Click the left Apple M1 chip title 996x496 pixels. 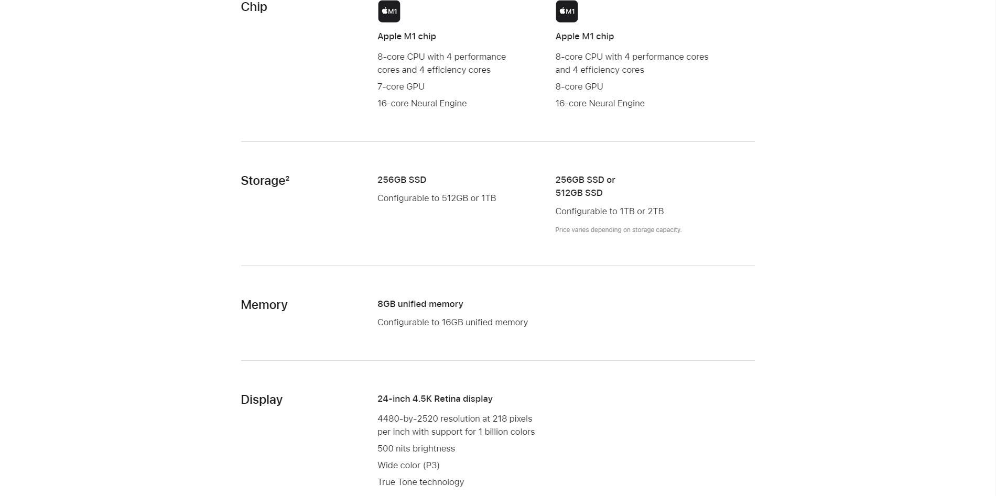[x=407, y=36]
